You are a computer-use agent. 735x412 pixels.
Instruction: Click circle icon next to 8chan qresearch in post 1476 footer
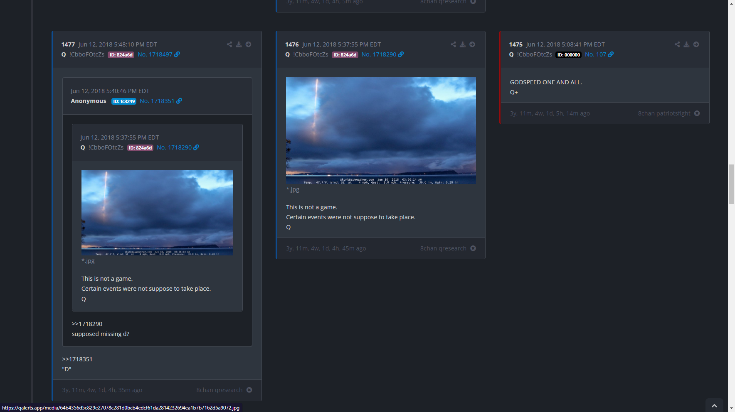click(x=473, y=248)
